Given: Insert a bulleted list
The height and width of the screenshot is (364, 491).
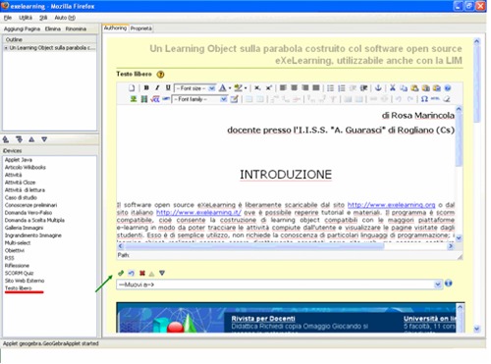Looking at the screenshot, I should (x=331, y=88).
